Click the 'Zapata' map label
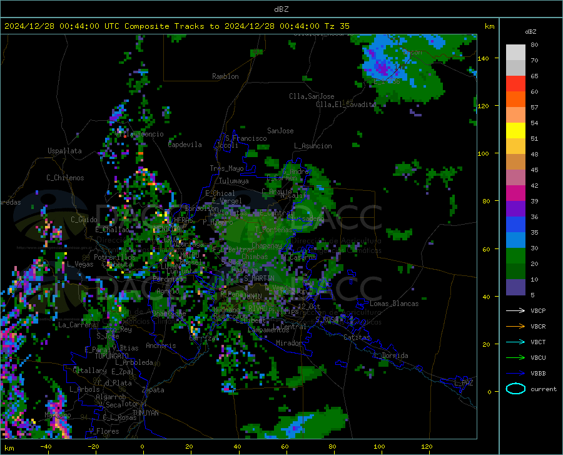 (x=153, y=390)
